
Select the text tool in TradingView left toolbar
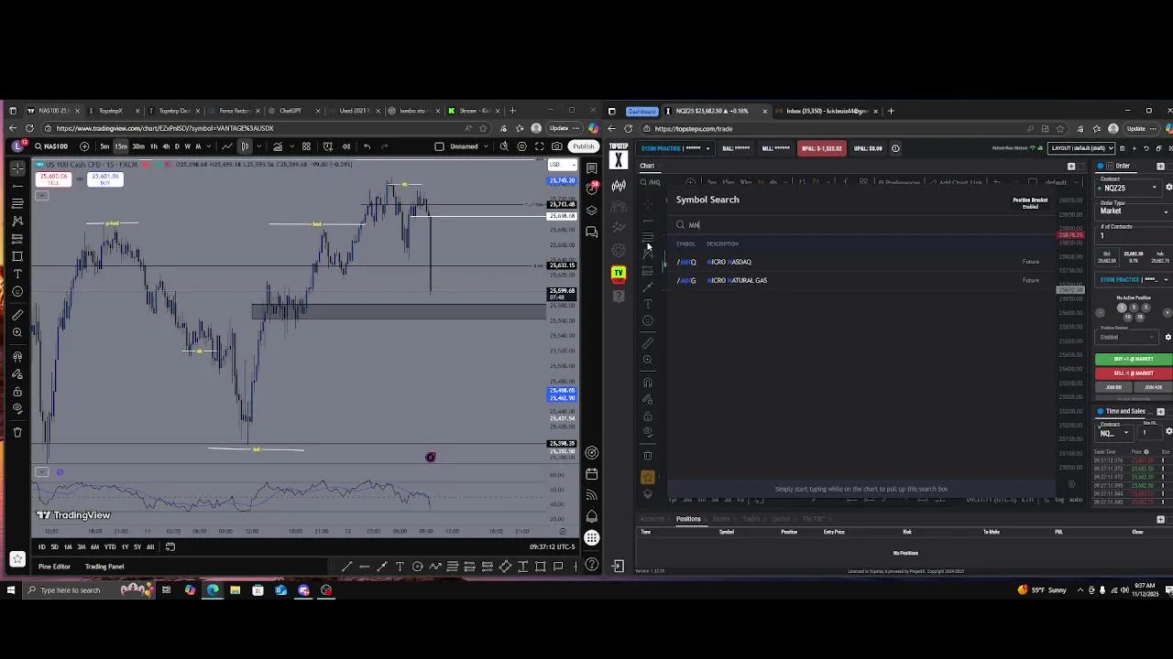coord(17,274)
